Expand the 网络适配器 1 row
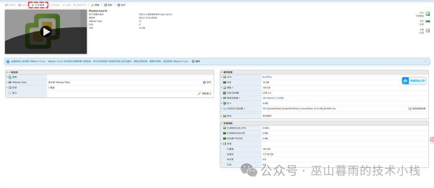 click(x=221, y=98)
